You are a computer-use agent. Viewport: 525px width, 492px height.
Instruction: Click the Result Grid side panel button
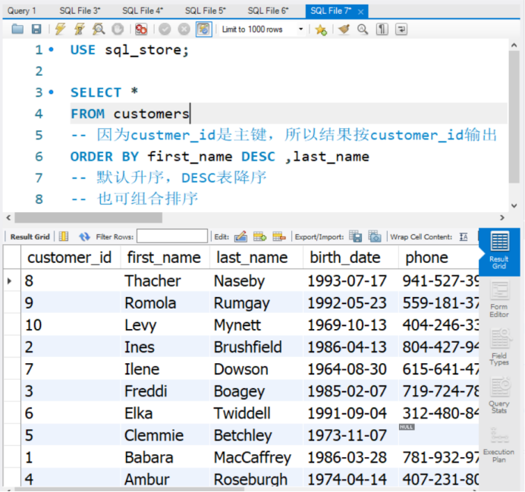coord(499,251)
